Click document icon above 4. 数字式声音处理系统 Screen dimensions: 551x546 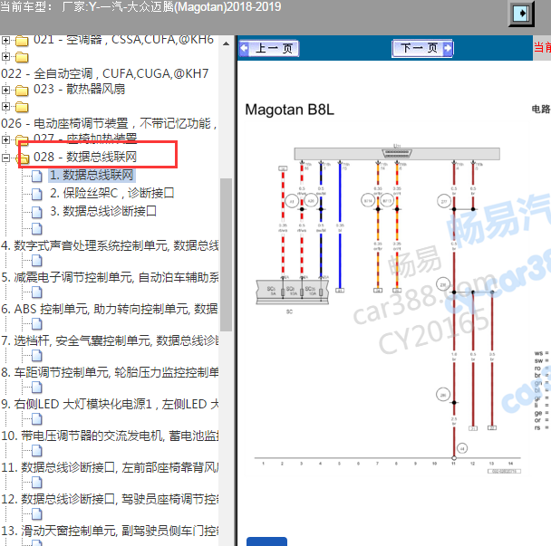[x=37, y=228]
